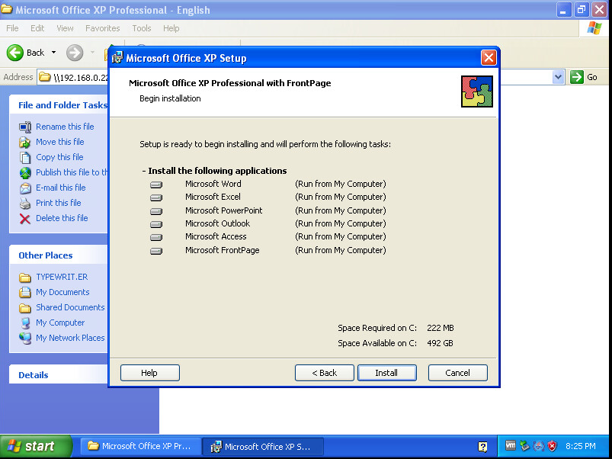Select the Microsoft Word text row
Viewport: 612px width, 459px height.
point(213,184)
